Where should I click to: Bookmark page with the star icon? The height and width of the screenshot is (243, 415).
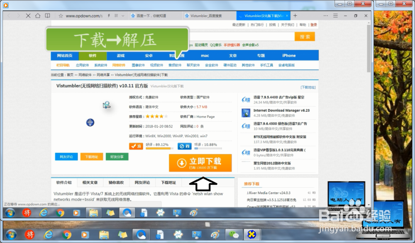(61, 16)
